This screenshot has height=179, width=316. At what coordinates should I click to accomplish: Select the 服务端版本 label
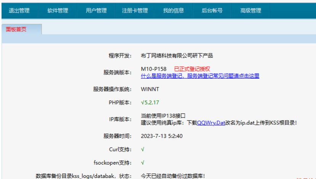click(117, 73)
